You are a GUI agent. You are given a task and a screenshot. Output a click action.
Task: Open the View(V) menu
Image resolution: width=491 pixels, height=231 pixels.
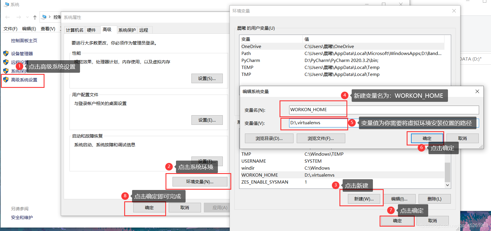tap(48, 29)
